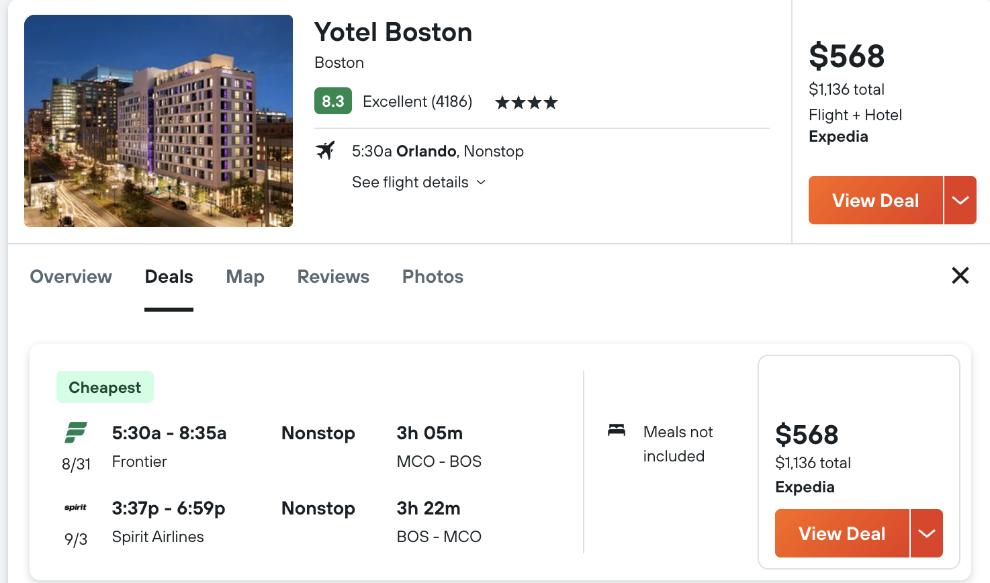The width and height of the screenshot is (990, 583).
Task: Switch to the Map tab
Action: point(245,277)
